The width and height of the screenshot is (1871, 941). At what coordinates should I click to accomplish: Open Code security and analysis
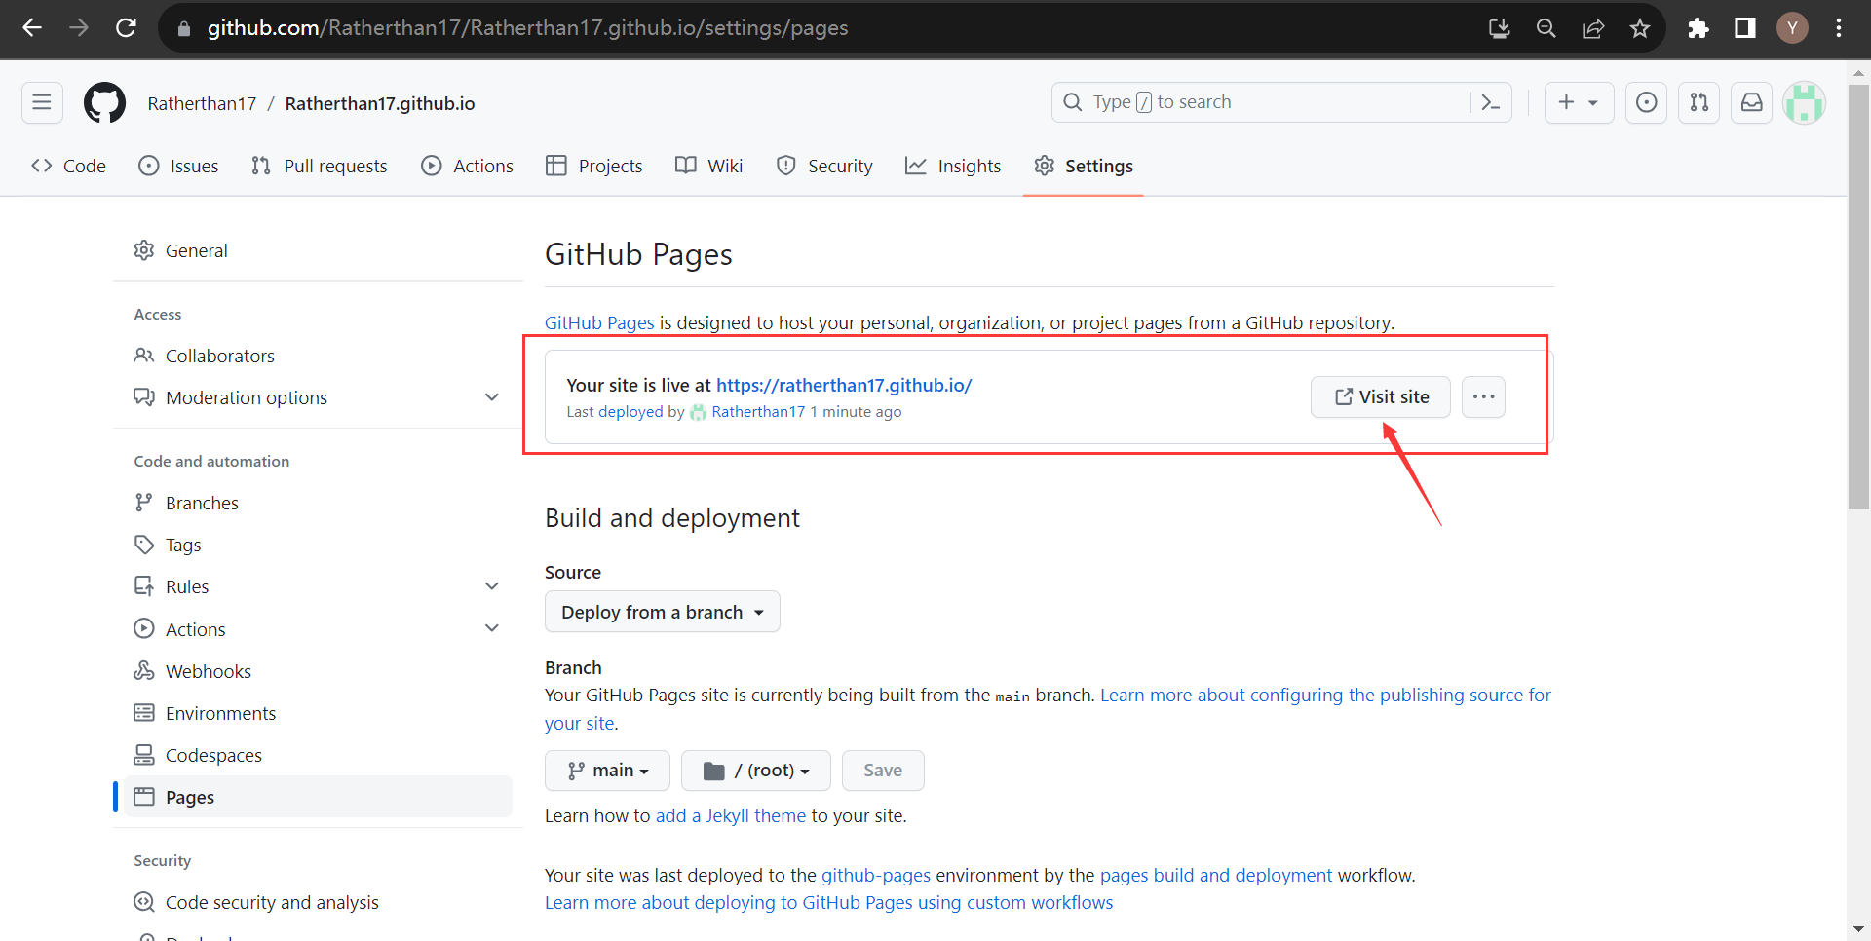tap(318, 902)
